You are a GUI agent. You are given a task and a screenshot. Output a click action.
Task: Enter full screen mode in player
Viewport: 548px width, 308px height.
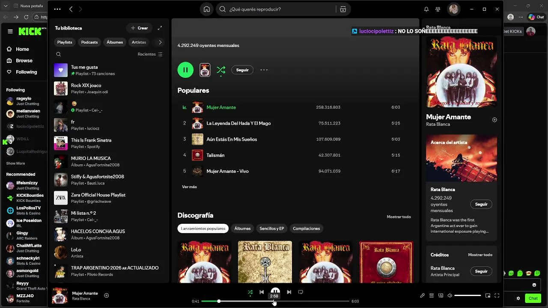pyautogui.click(x=497, y=296)
